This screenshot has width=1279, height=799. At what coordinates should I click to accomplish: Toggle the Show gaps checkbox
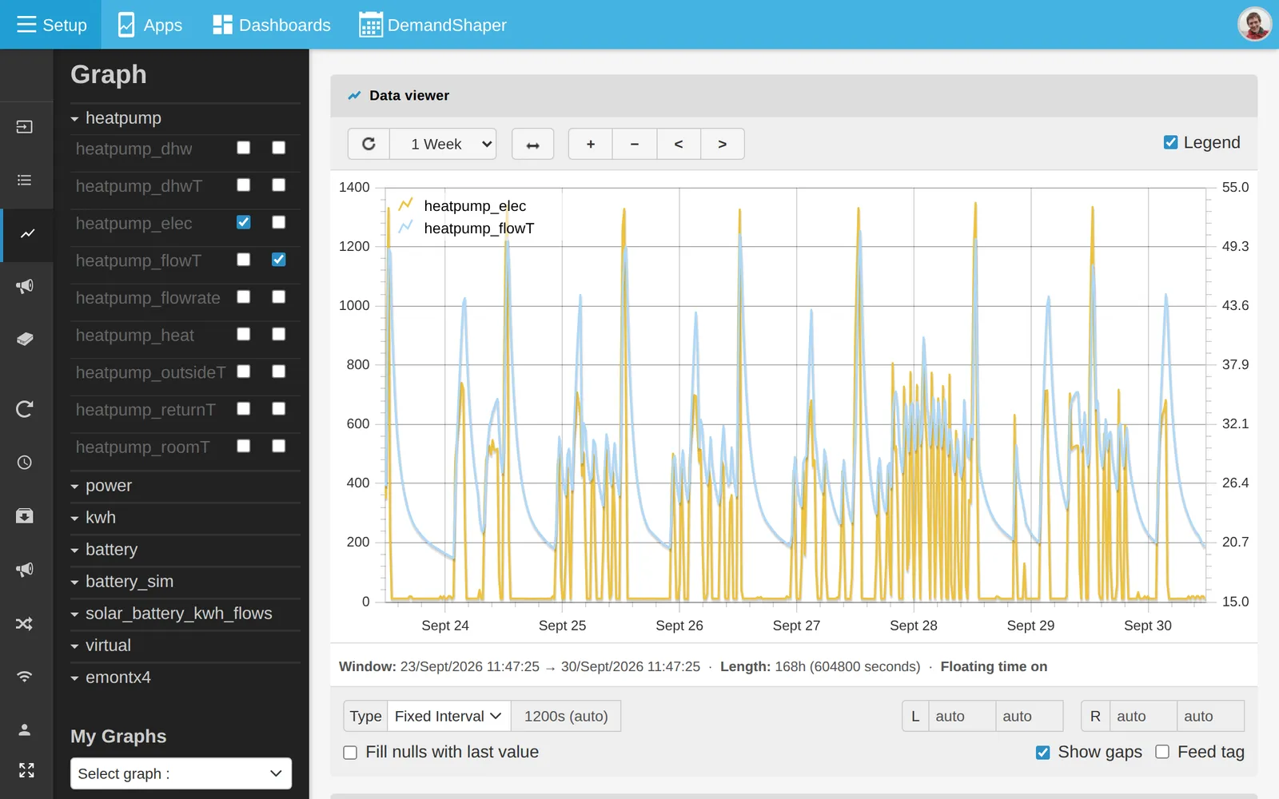tap(1042, 753)
